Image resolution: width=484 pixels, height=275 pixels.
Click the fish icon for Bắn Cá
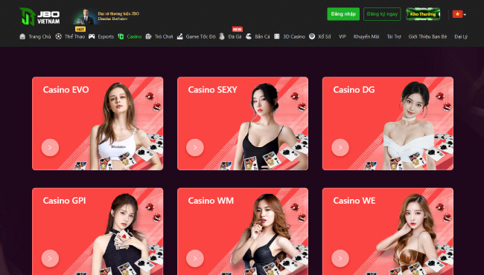coord(249,36)
